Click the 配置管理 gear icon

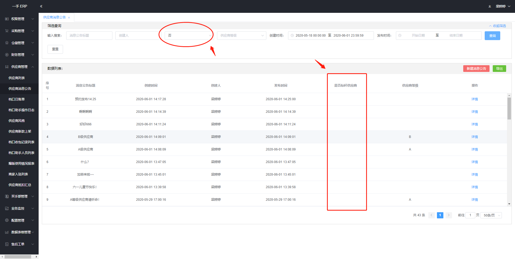[x=7, y=221]
